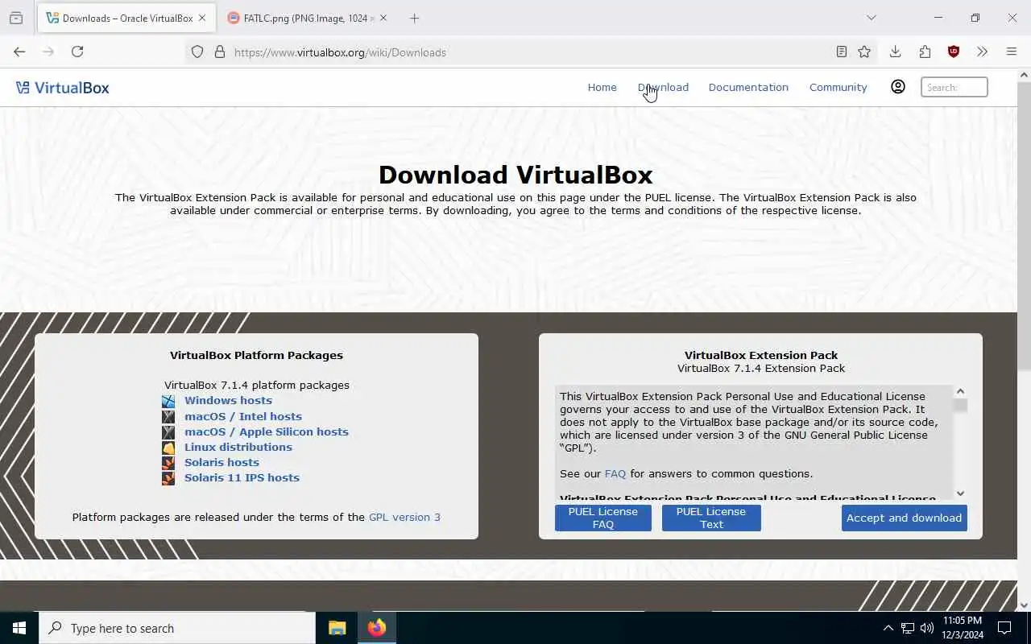This screenshot has height=644, width=1031.
Task: Open the Firefox hamburger application menu
Action: pos(1012,52)
